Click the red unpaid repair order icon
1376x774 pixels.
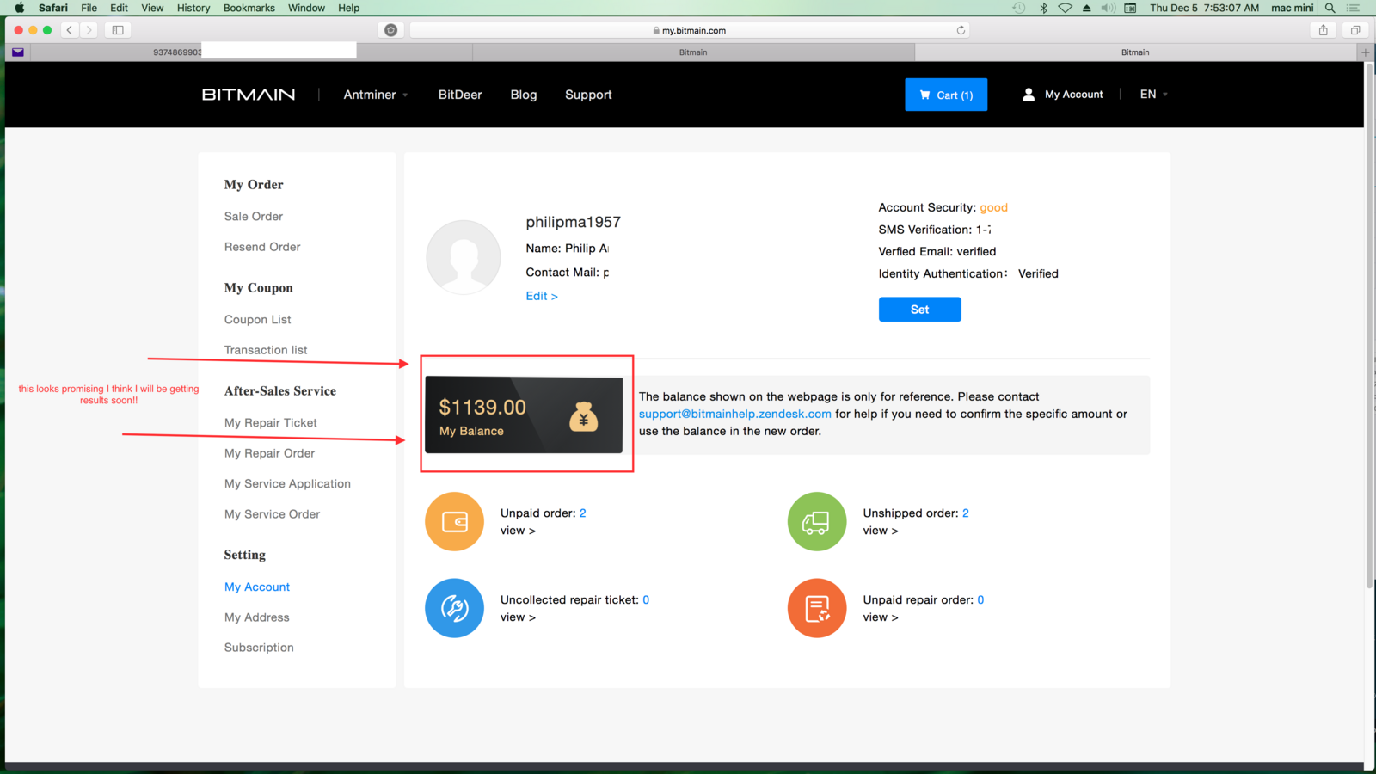tap(817, 608)
